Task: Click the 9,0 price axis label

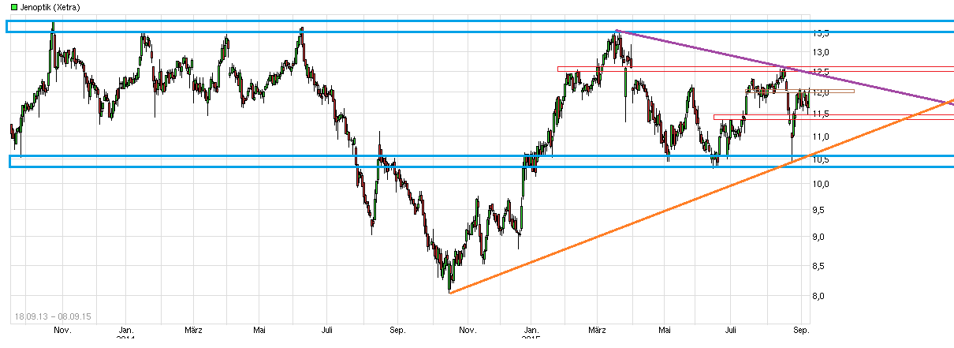Action: click(820, 238)
